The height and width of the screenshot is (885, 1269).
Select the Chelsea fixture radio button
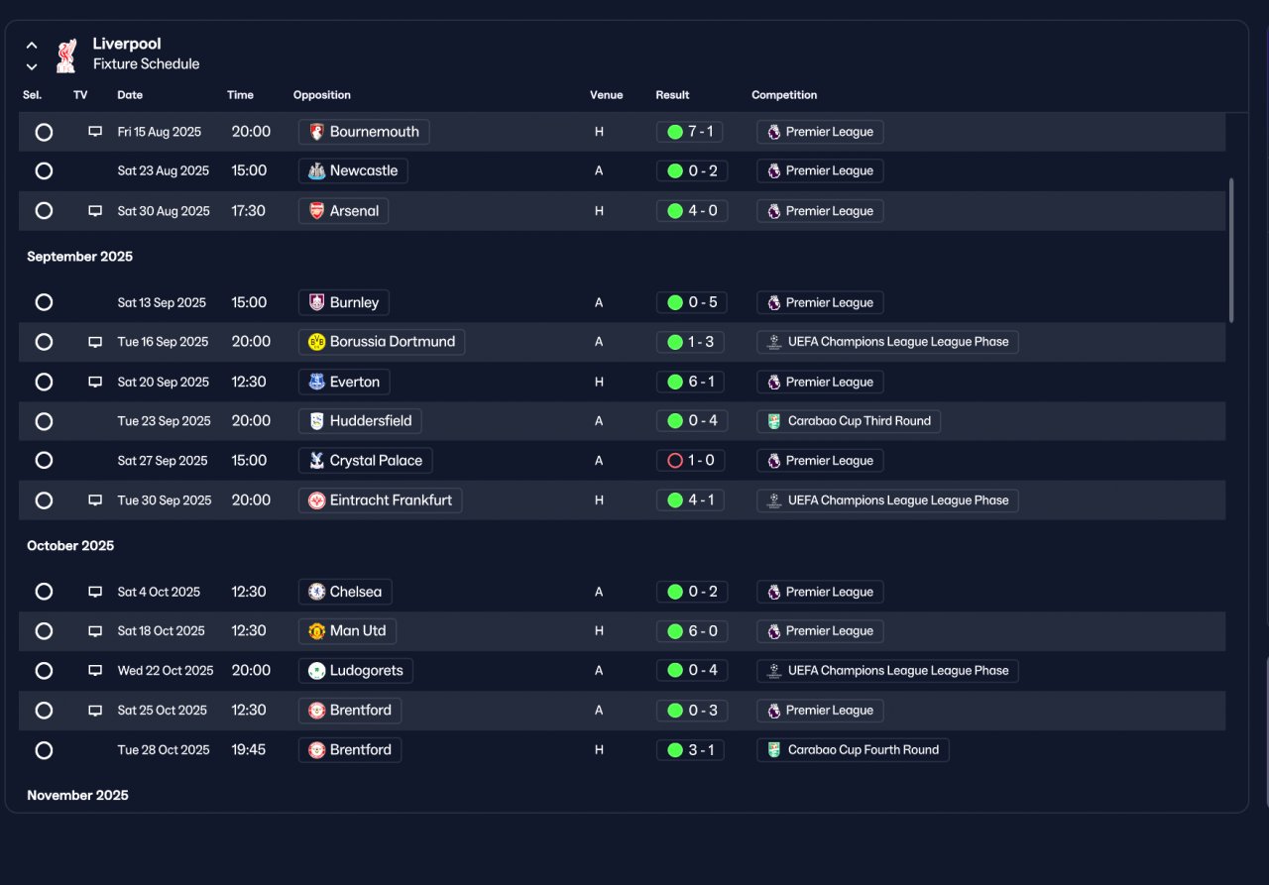click(44, 592)
